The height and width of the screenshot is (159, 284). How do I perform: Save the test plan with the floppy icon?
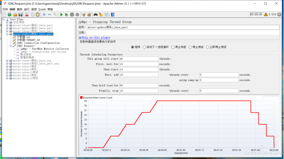21,15
